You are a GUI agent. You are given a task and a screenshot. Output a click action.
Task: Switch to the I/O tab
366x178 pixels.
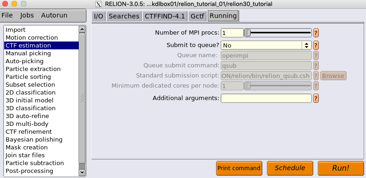click(99, 16)
